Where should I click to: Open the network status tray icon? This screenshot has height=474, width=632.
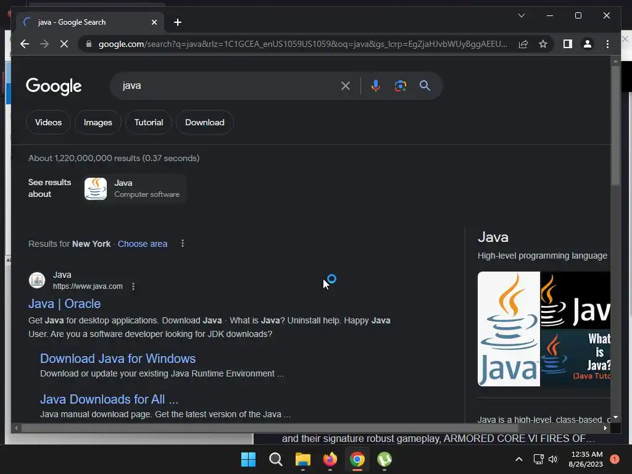[538, 459]
